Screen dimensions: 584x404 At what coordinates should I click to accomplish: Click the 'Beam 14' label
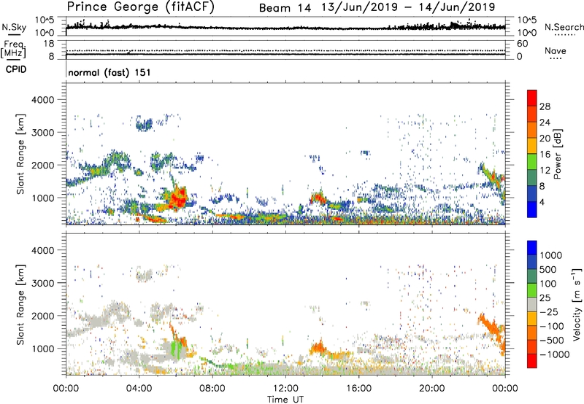(285, 8)
